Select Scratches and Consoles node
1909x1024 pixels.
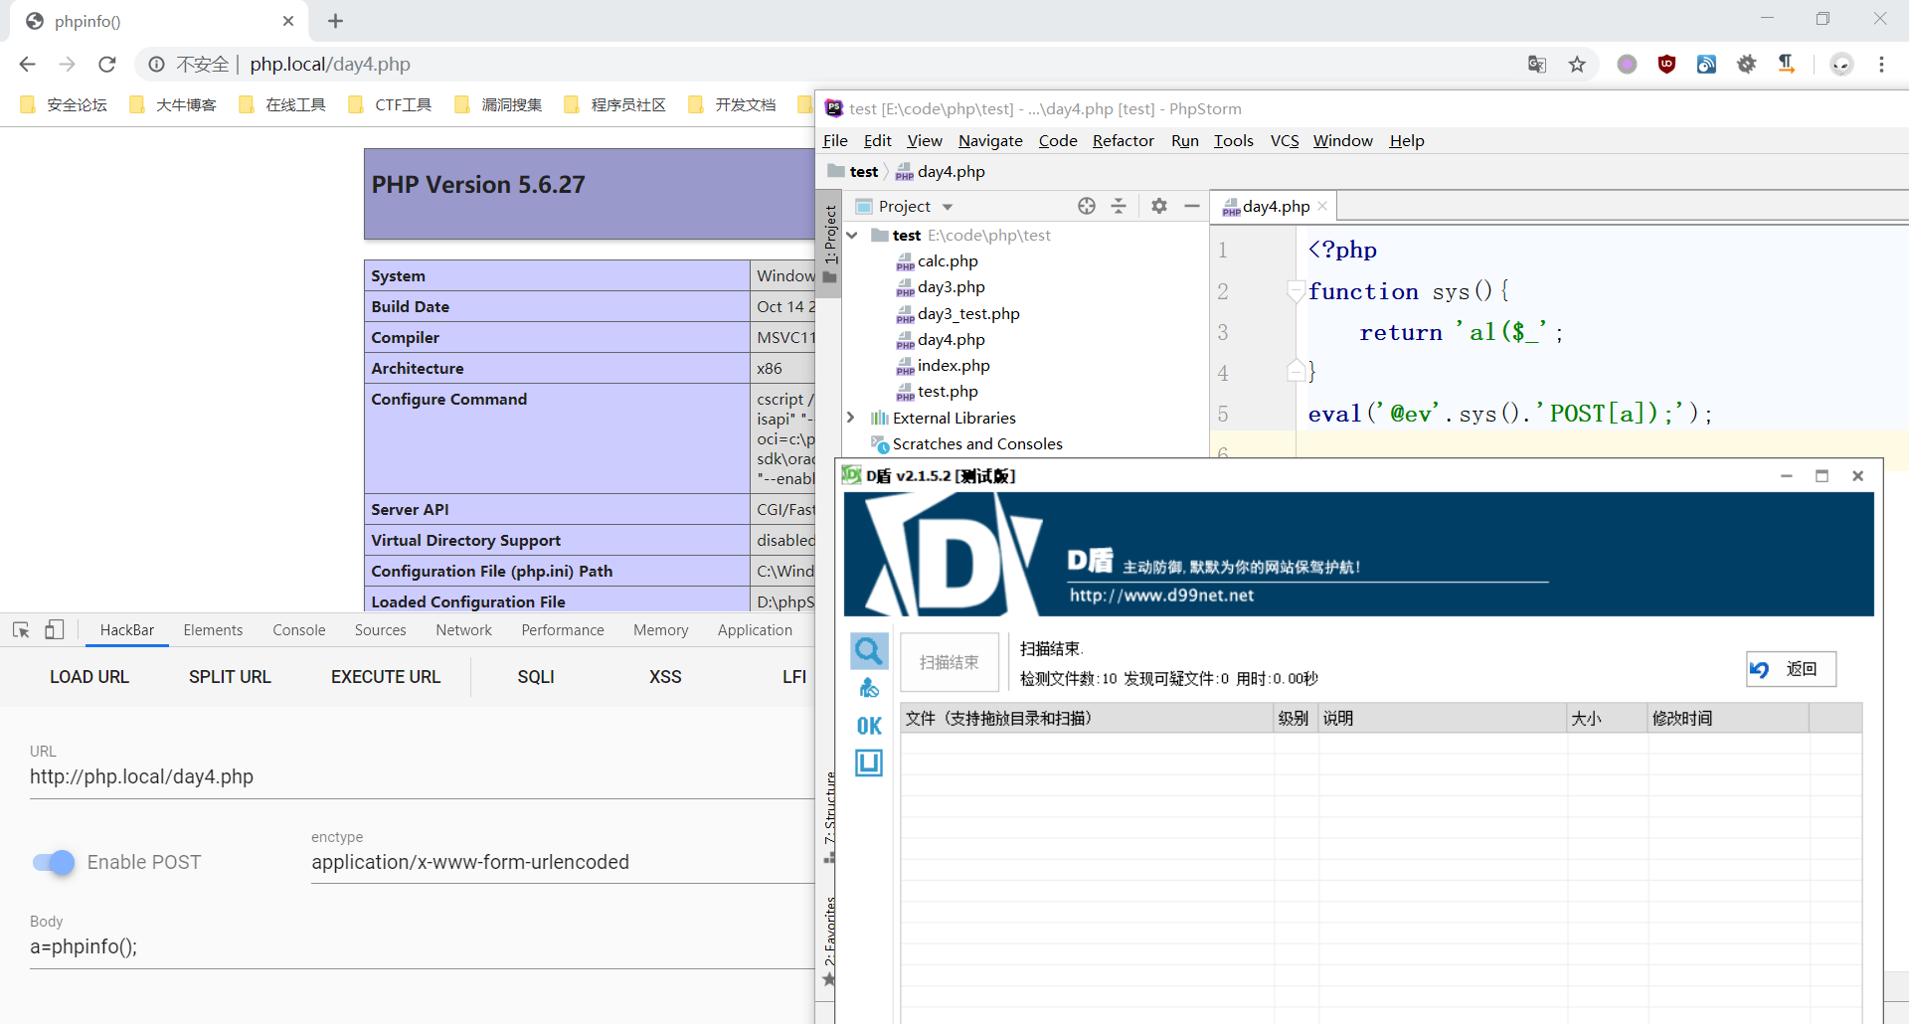[966, 444]
